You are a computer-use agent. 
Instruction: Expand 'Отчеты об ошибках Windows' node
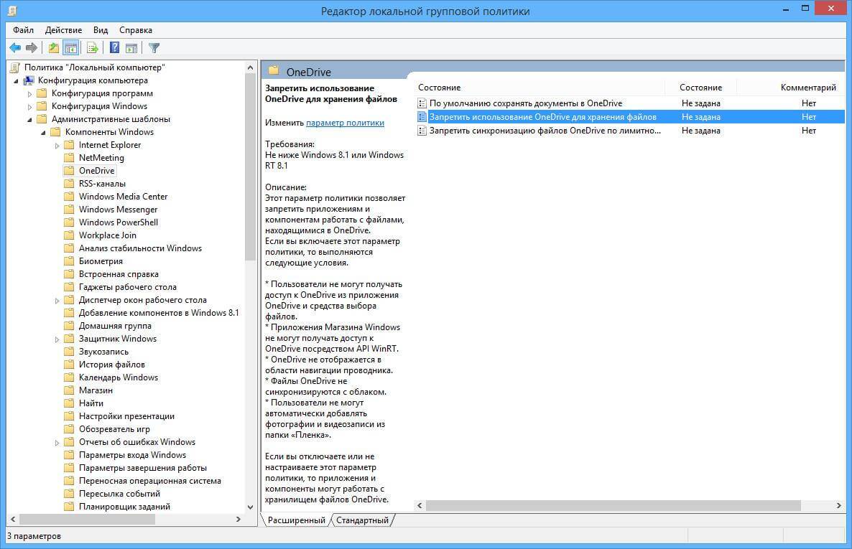click(x=57, y=443)
